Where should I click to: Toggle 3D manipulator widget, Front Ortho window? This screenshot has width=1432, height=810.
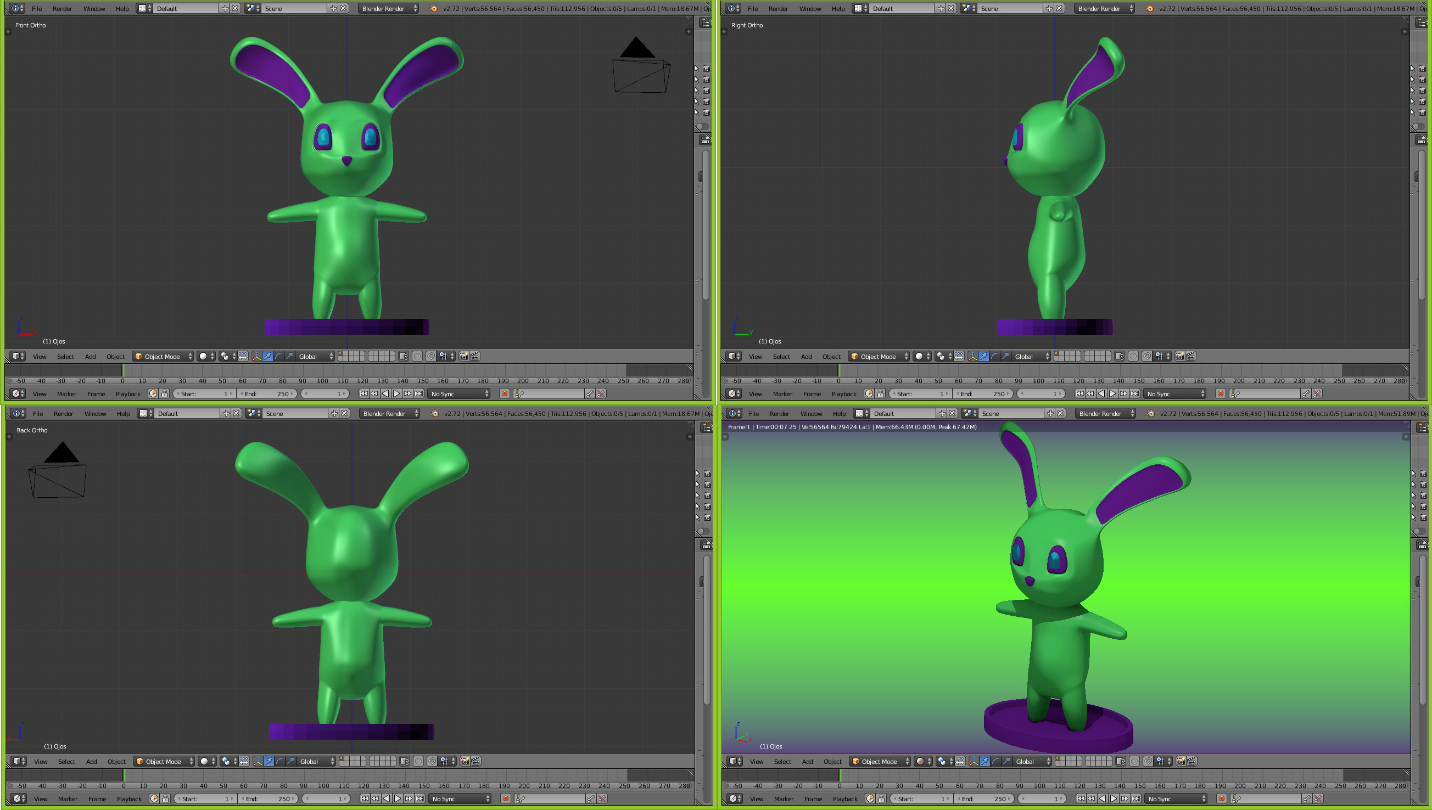pyautogui.click(x=256, y=356)
